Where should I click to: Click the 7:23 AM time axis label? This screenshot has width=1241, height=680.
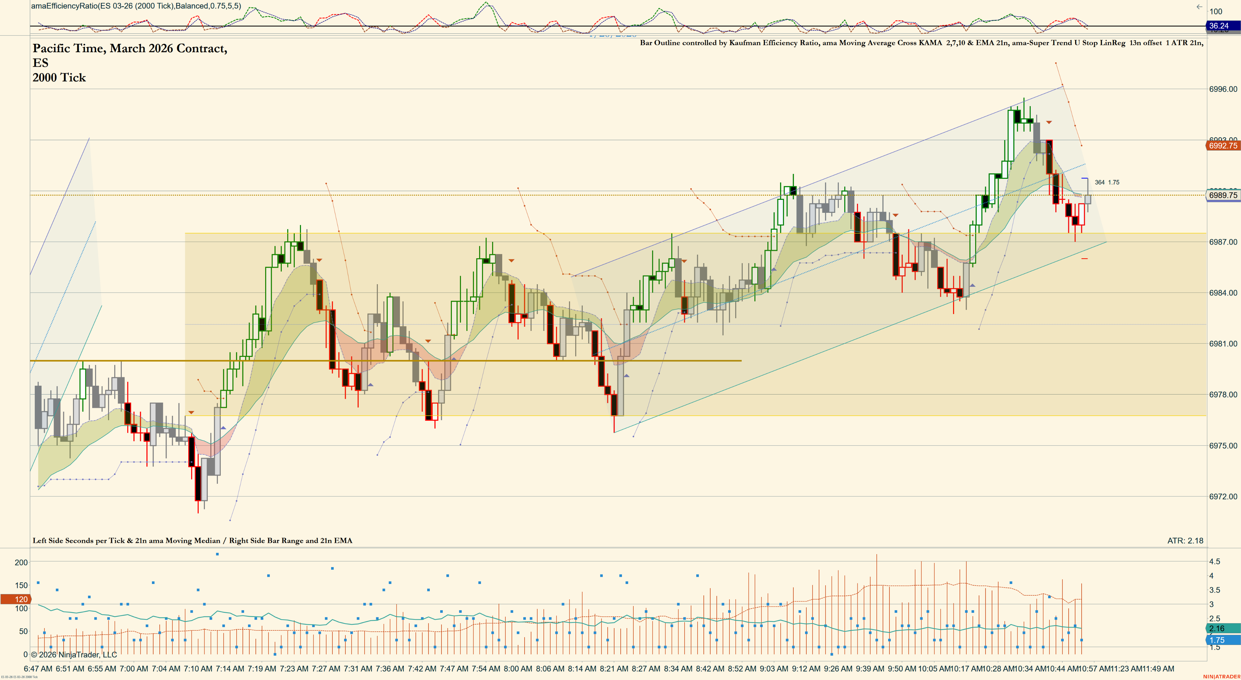click(x=294, y=669)
